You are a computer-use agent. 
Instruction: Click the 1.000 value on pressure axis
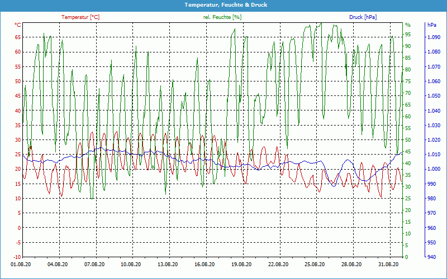tap(433, 169)
